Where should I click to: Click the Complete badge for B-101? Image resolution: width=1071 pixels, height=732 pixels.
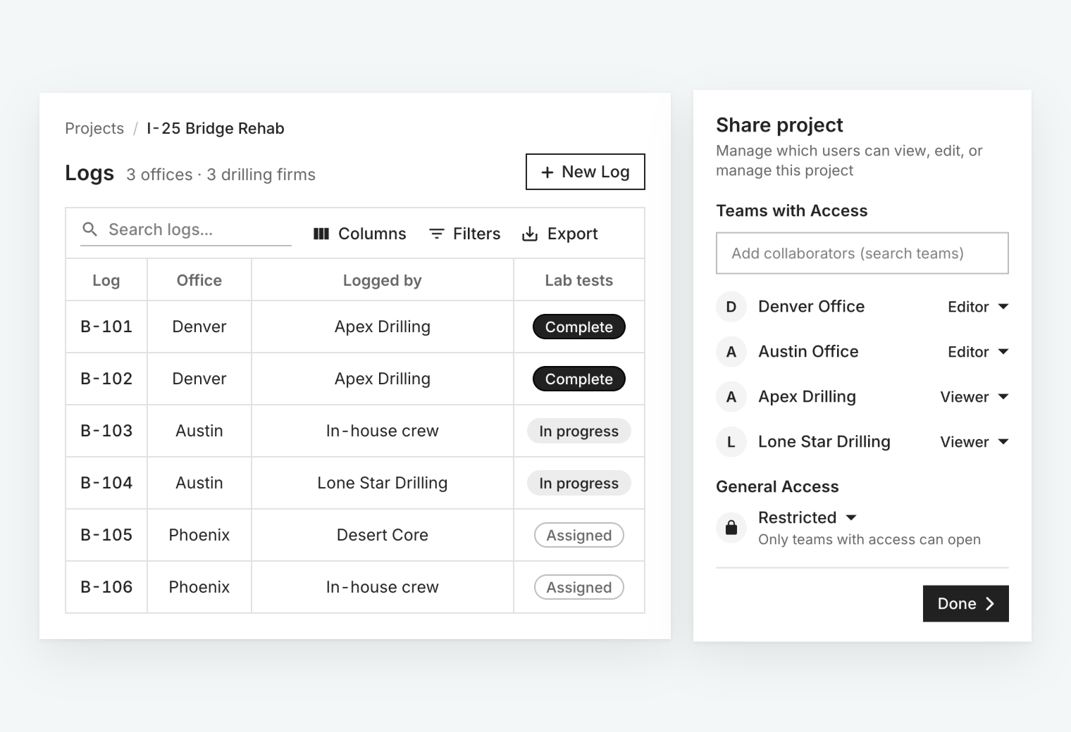[x=579, y=327]
